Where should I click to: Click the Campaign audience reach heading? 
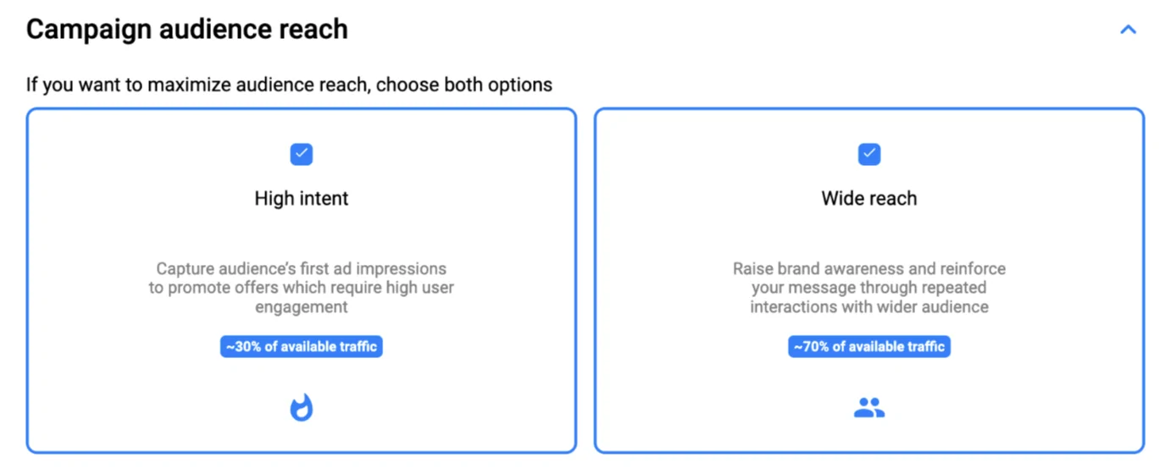tap(187, 30)
